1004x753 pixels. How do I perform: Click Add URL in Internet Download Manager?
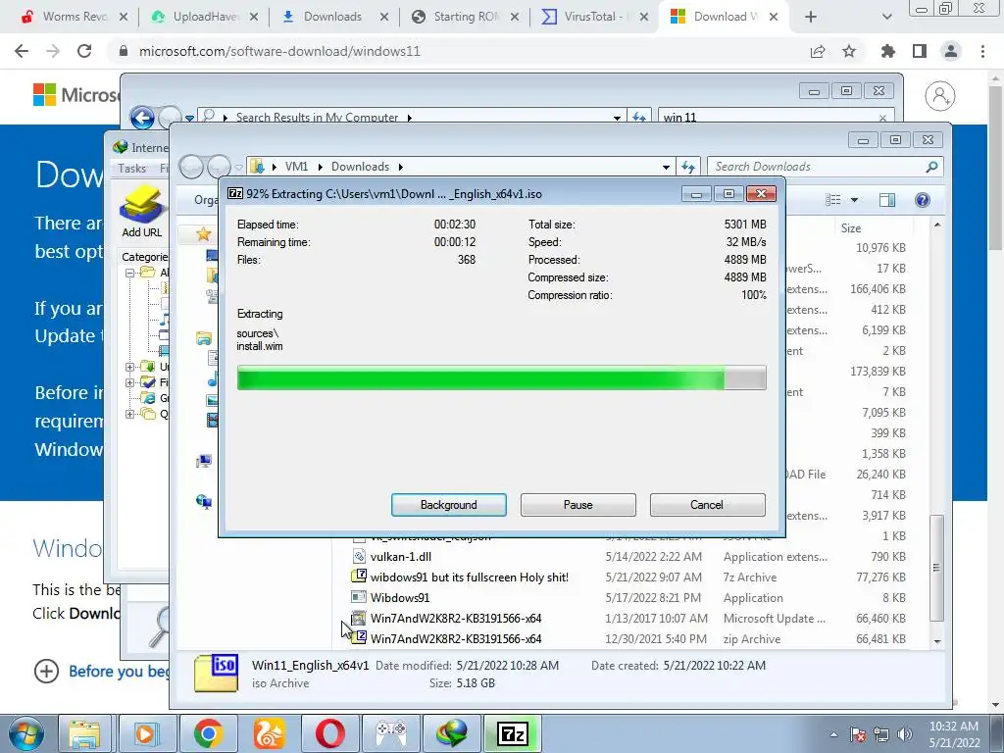(x=141, y=212)
